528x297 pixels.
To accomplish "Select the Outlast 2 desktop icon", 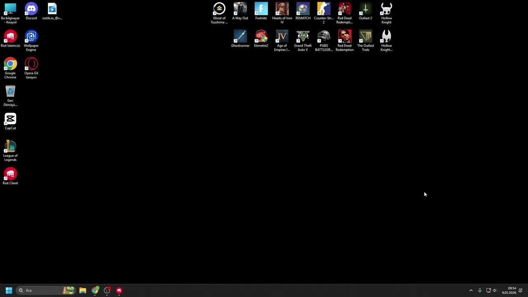I will coord(365,11).
